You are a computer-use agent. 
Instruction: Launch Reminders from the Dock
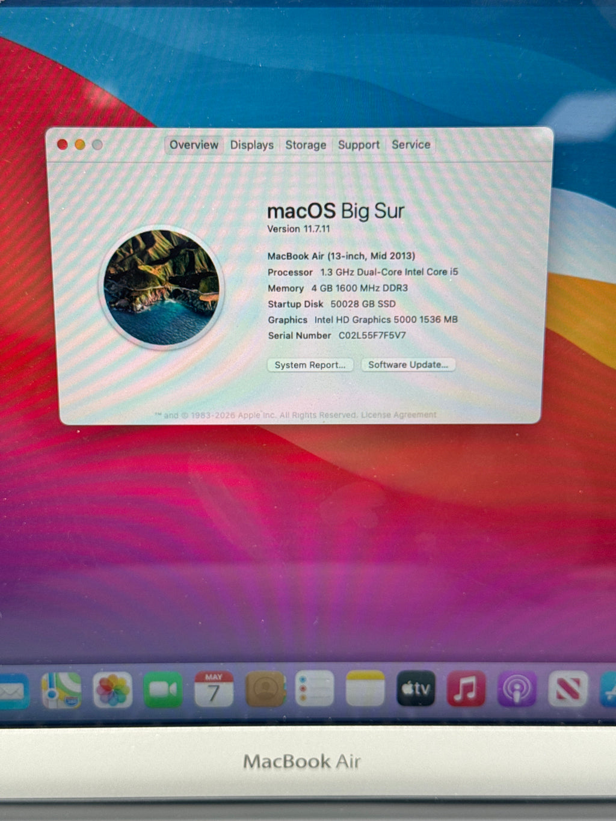[315, 689]
